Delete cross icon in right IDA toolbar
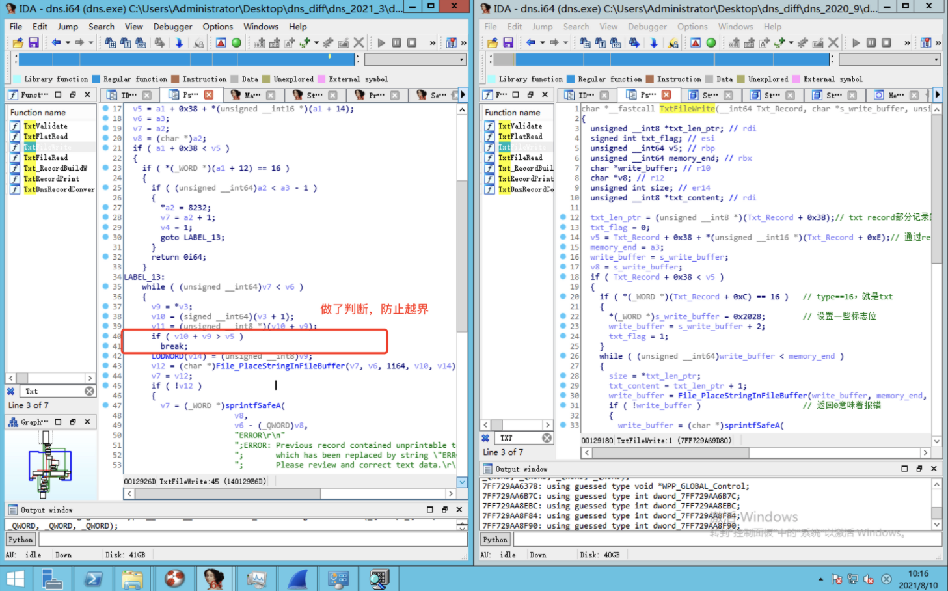 click(x=833, y=43)
